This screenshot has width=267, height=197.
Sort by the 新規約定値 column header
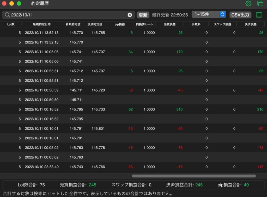(x=73, y=24)
